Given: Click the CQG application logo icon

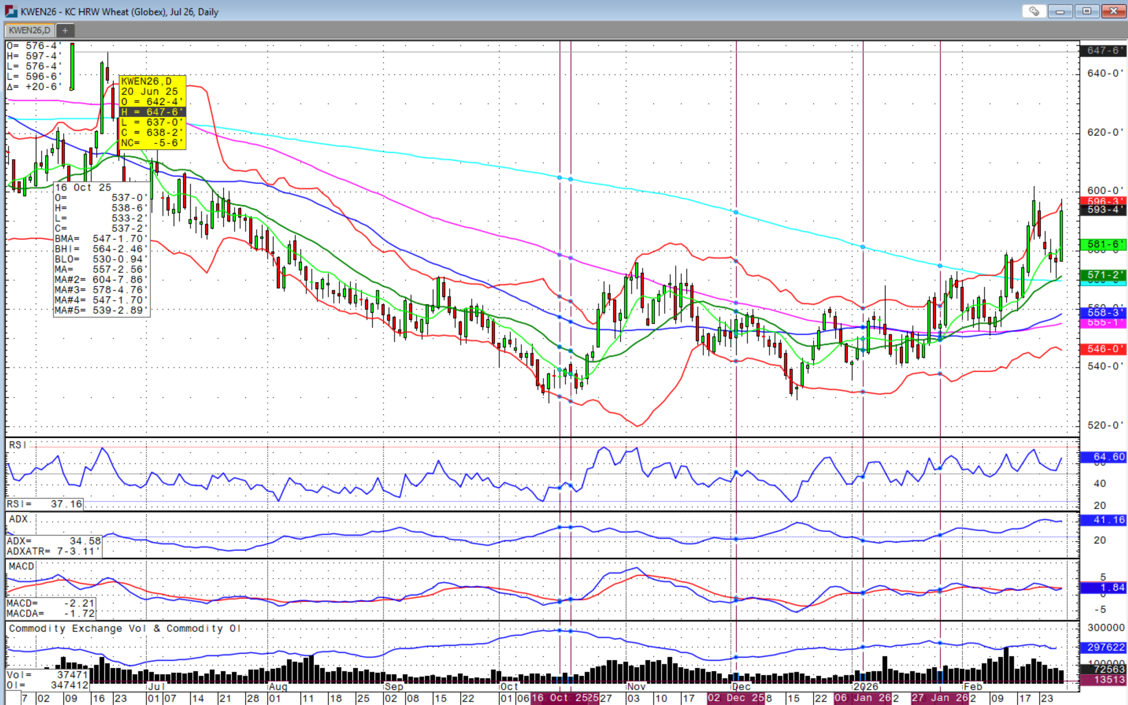Looking at the screenshot, I should pyautogui.click(x=11, y=11).
